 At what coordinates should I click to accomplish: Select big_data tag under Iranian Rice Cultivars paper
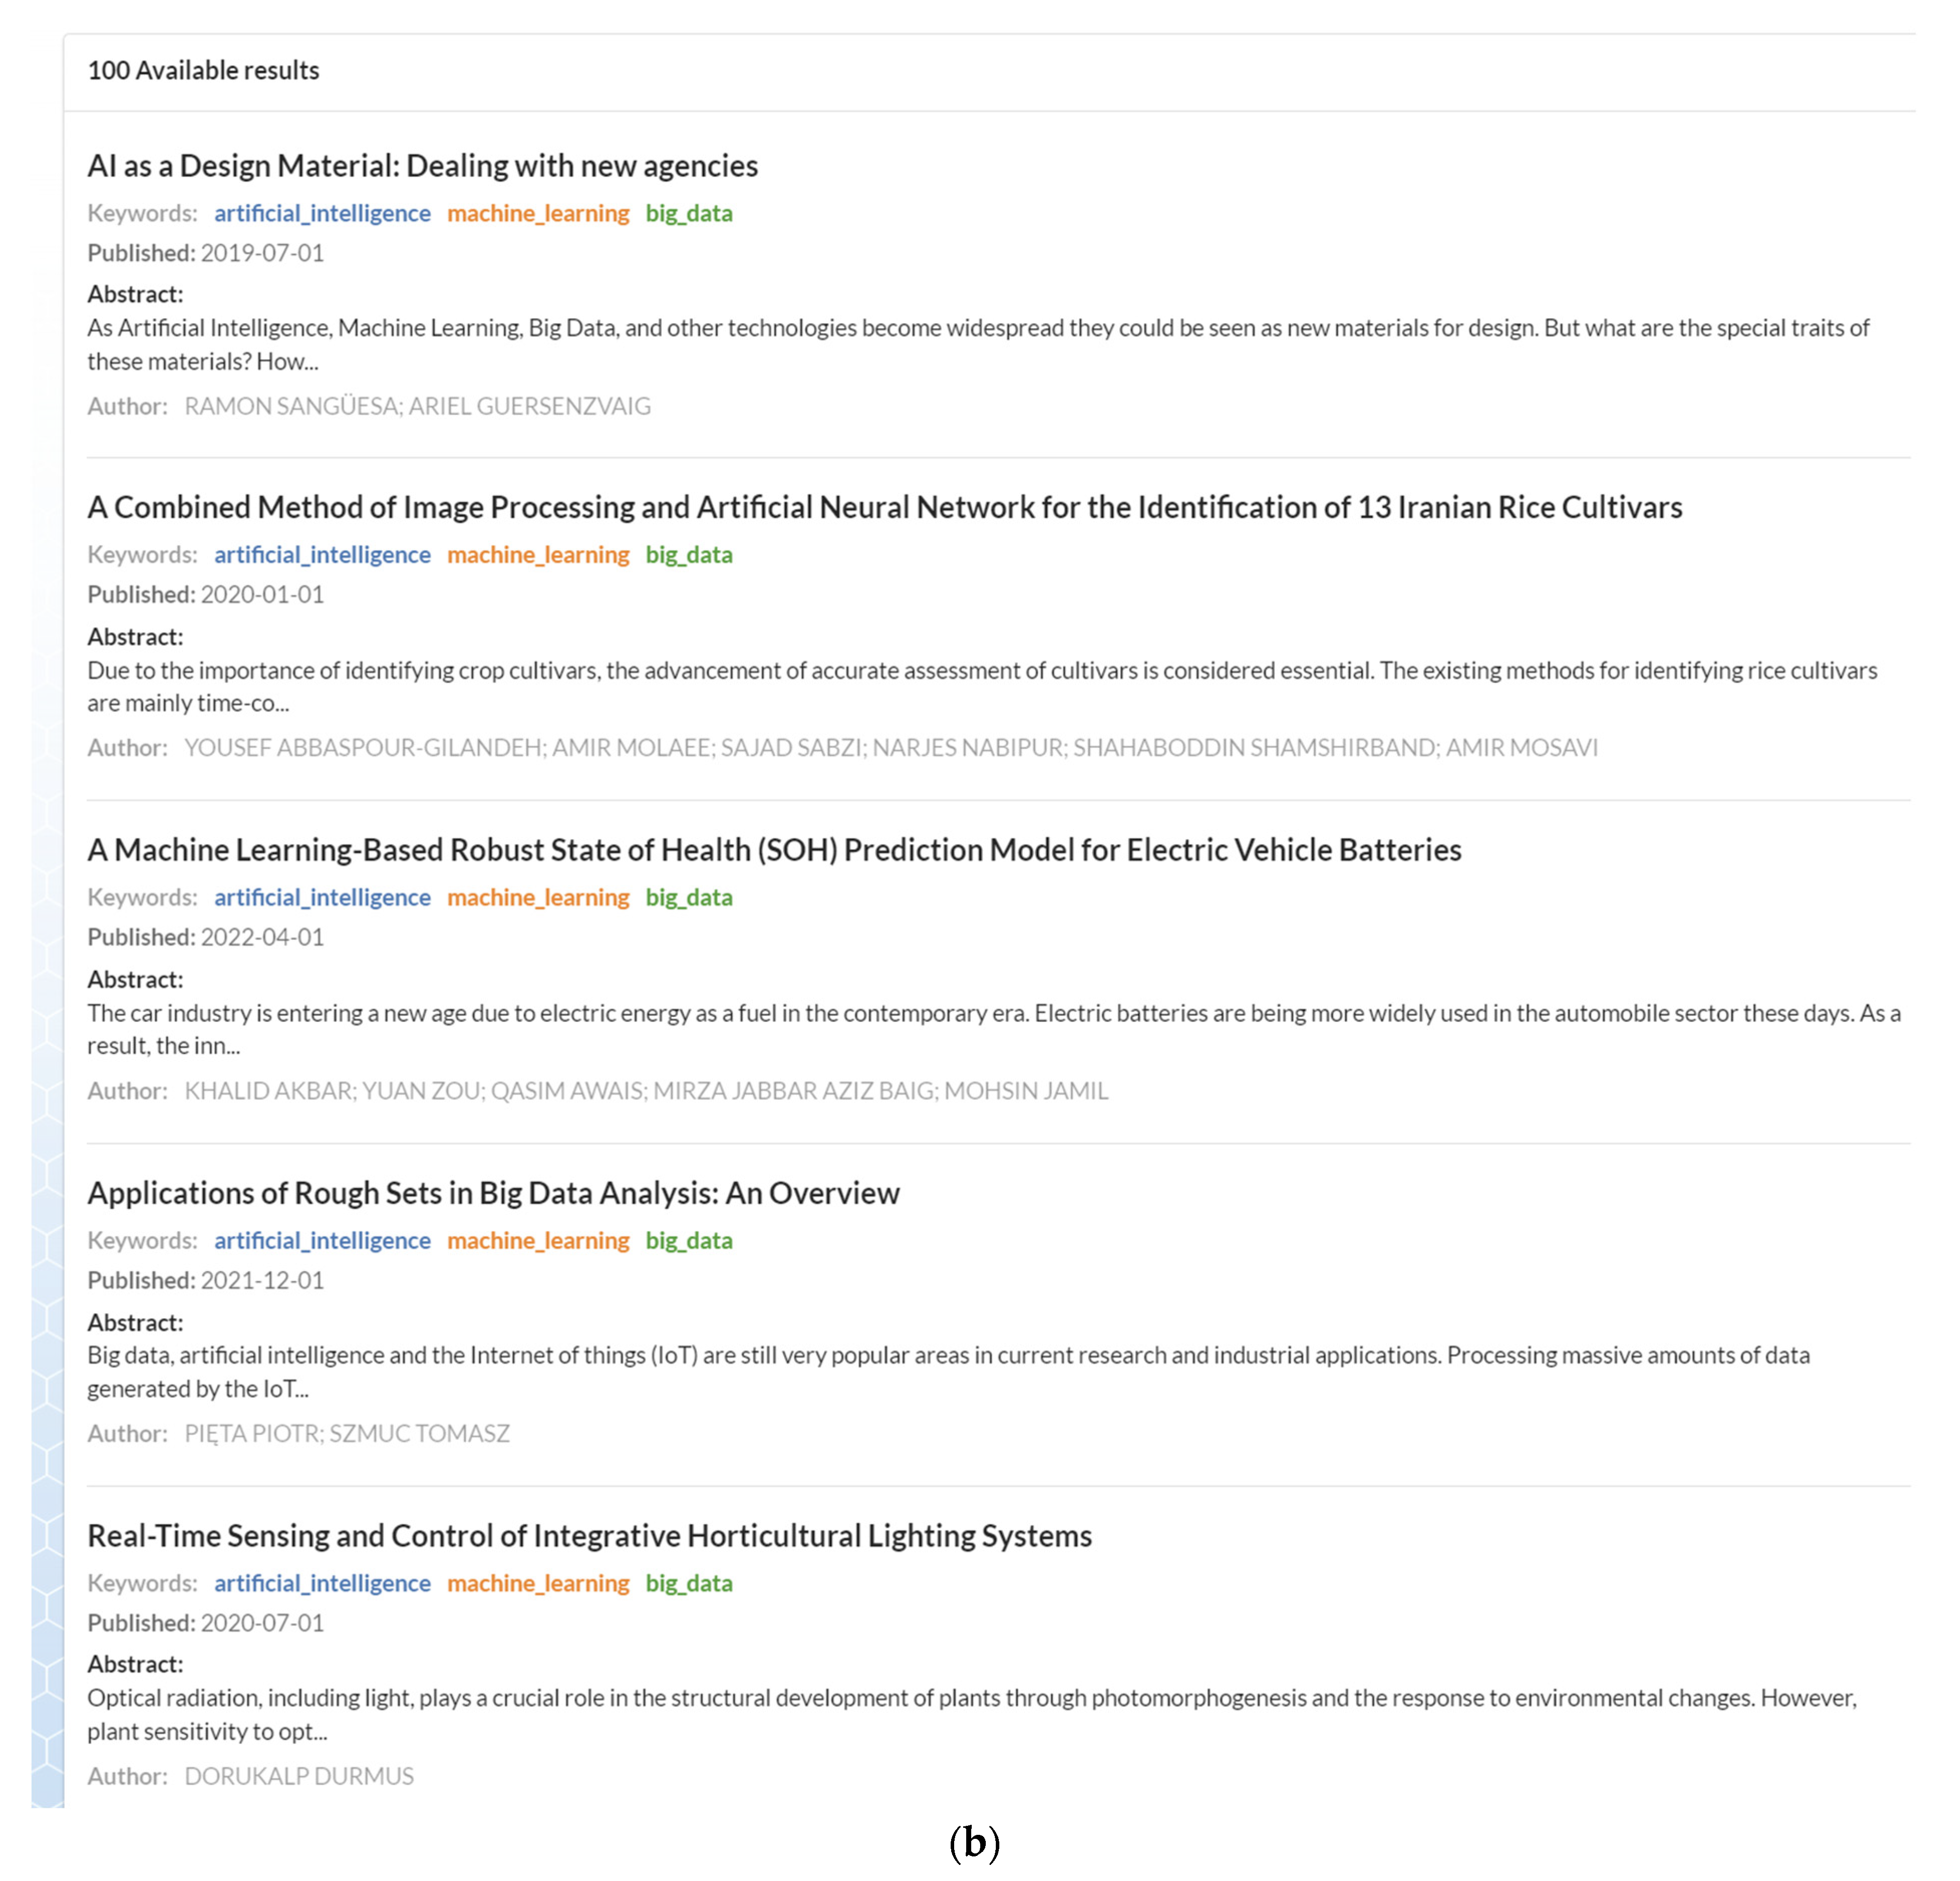click(689, 555)
